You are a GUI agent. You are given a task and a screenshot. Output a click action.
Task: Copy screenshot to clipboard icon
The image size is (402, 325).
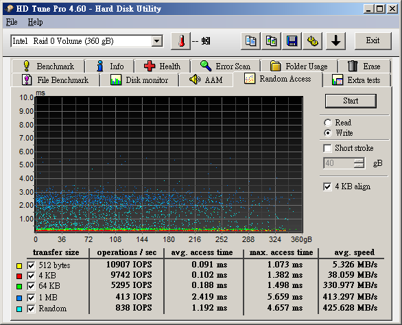[271, 41]
